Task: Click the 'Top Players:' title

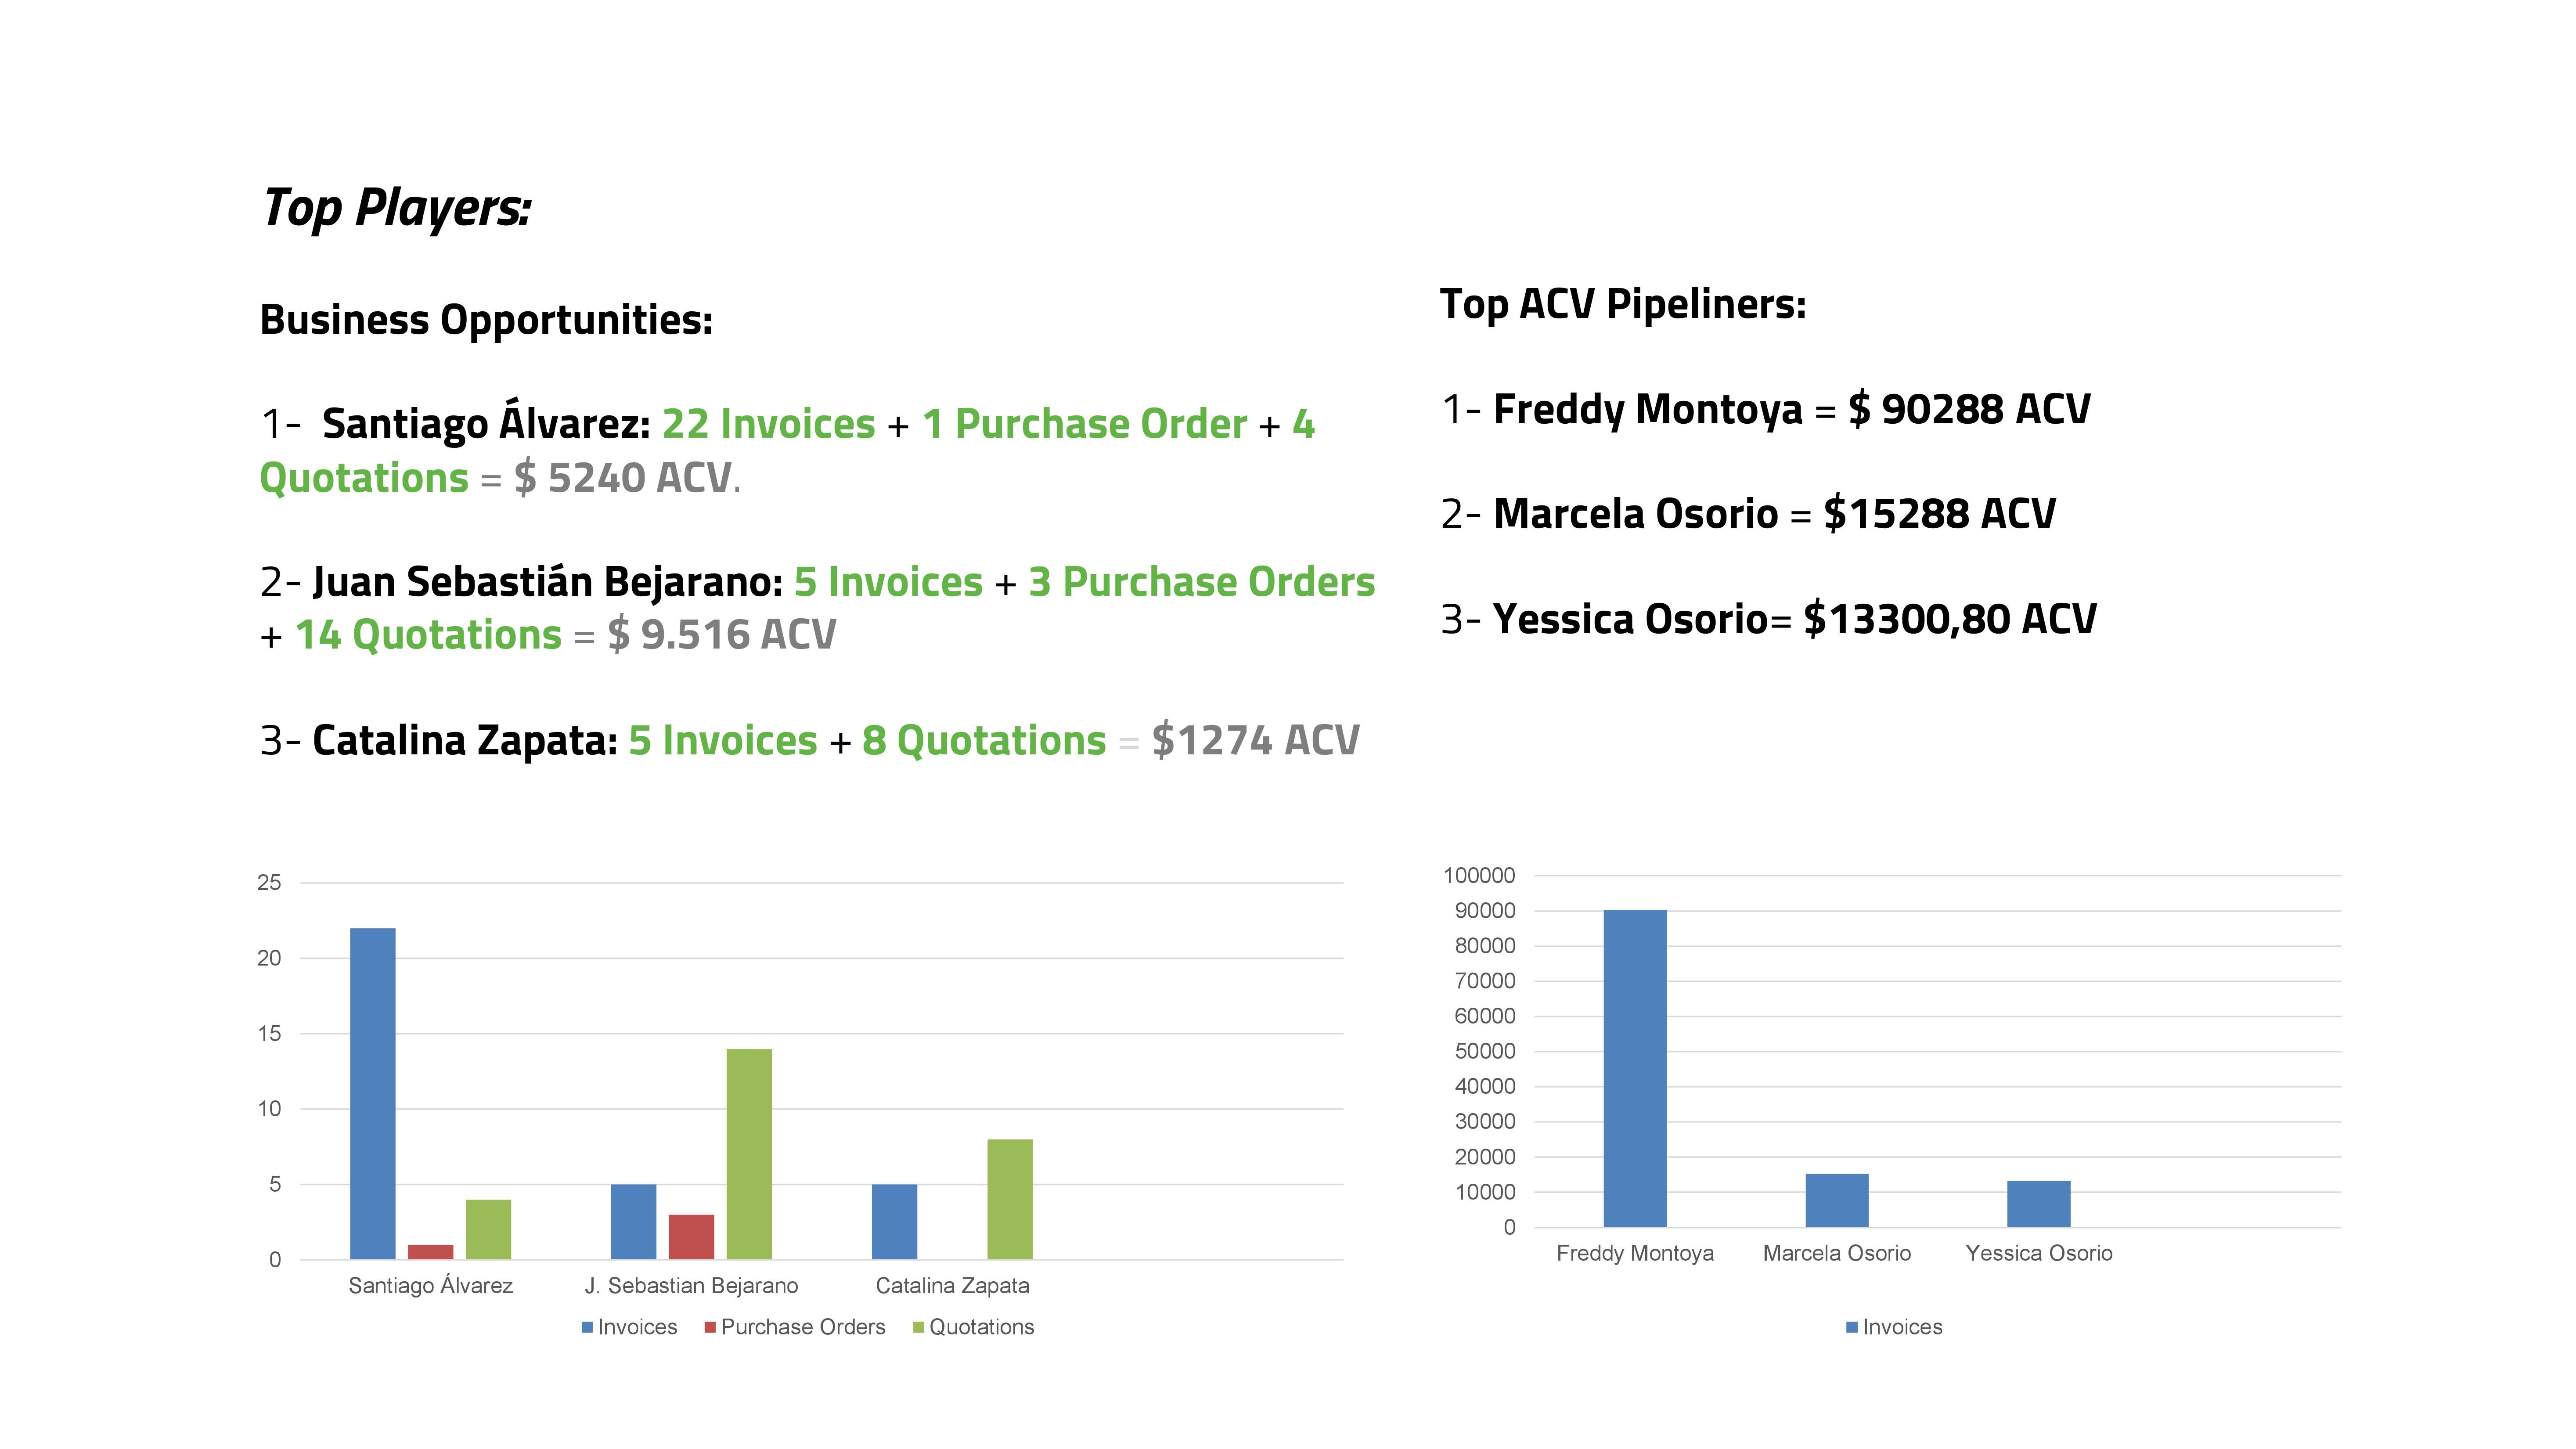Action: [397, 208]
